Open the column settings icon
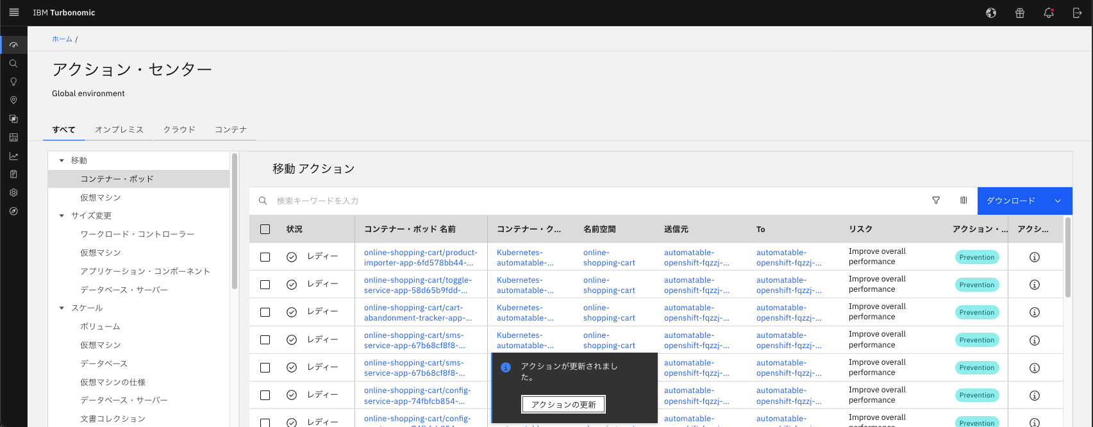The image size is (1093, 427). pos(964,201)
